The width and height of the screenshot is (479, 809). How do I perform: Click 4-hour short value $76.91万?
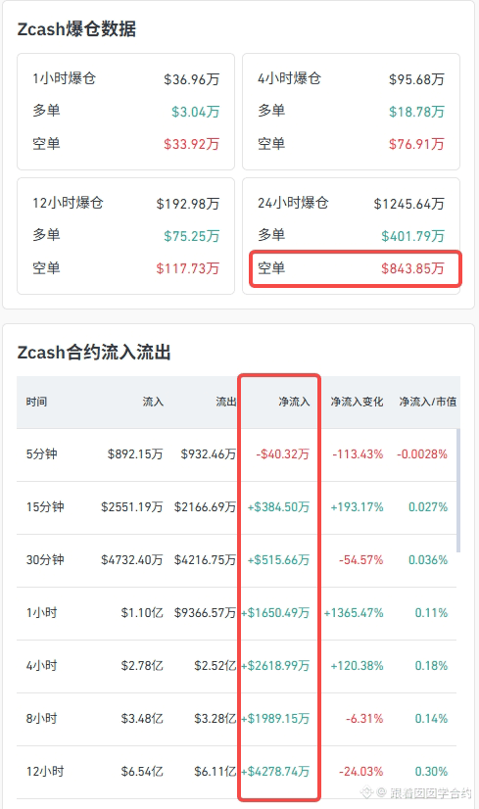pos(416,145)
